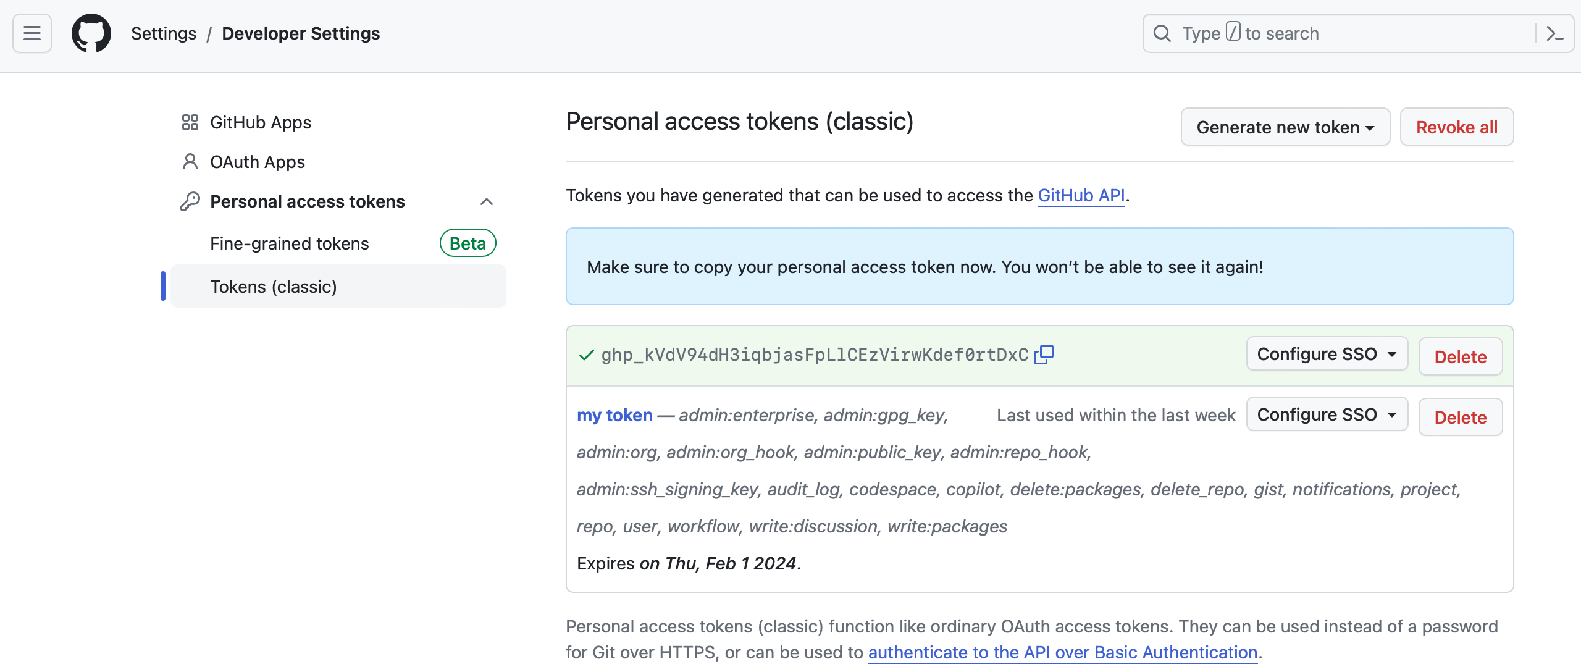The width and height of the screenshot is (1581, 672).
Task: Delete the newly generated token
Action: click(x=1460, y=356)
